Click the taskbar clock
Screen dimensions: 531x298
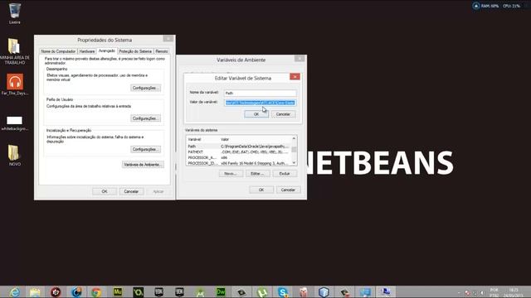(514, 292)
